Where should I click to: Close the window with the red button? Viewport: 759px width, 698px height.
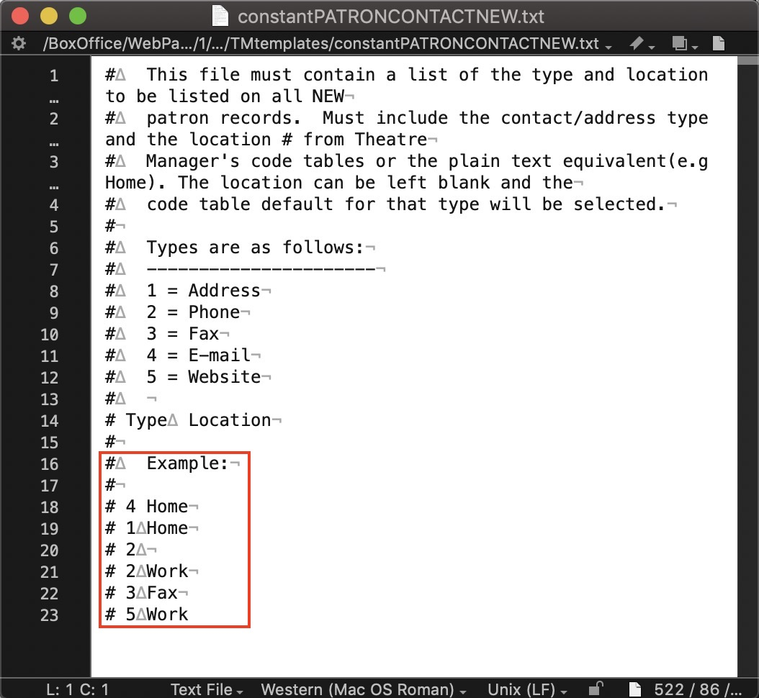[x=20, y=16]
